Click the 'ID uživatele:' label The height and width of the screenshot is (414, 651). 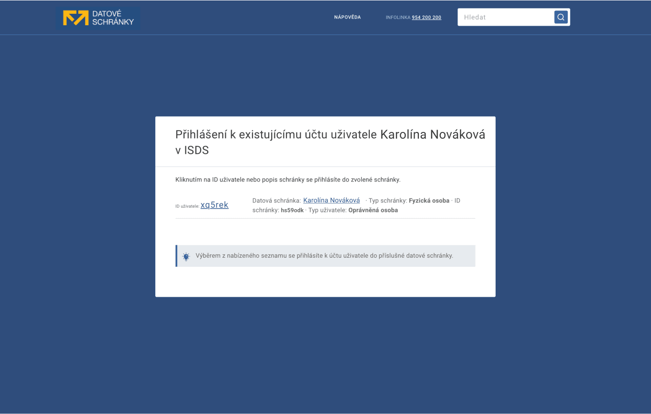point(187,206)
